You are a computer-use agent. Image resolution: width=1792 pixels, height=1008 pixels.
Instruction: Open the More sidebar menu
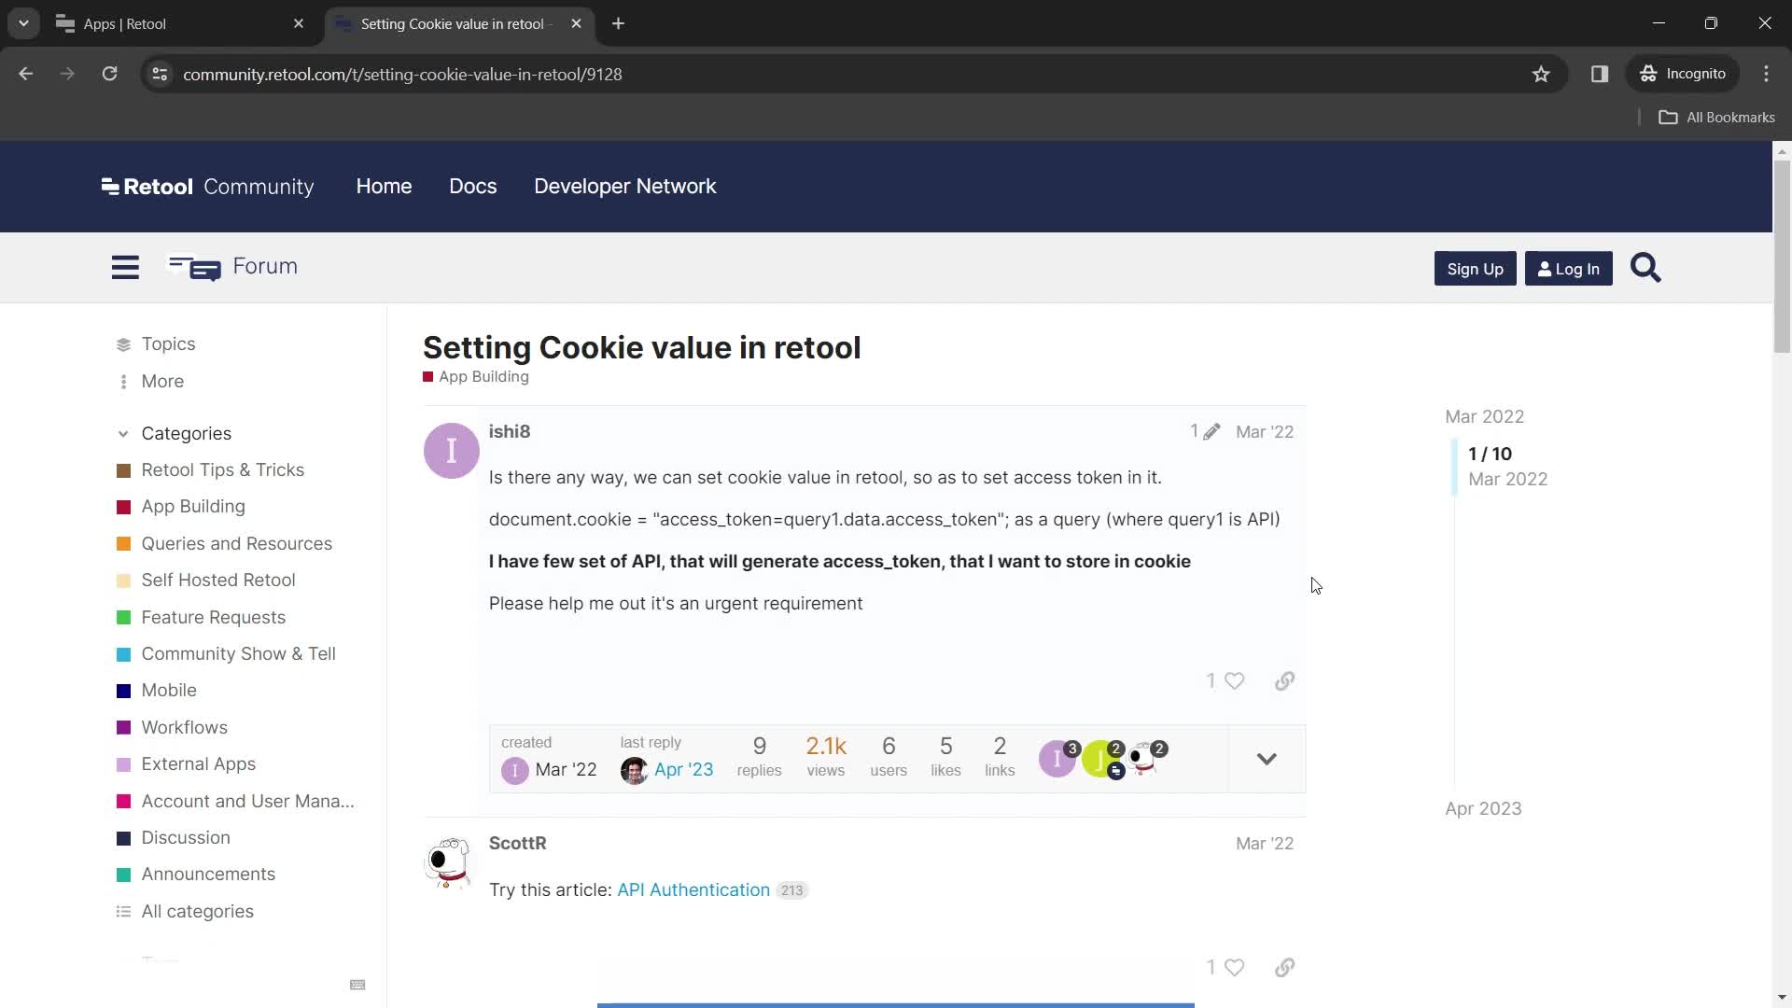coord(151,382)
